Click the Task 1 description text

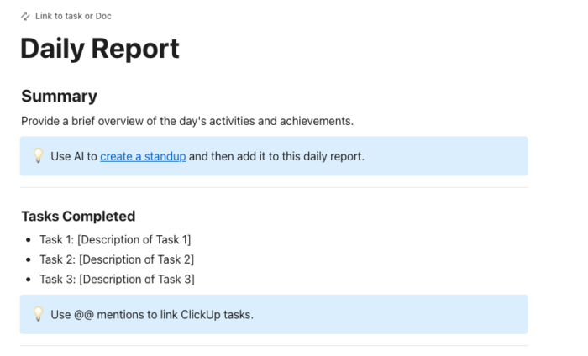point(115,239)
